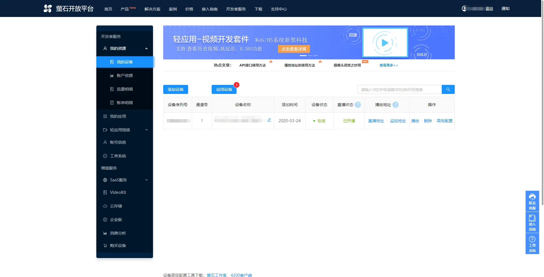Viewport: 544px width, 277px height.
Task: Click the 退出 logout link
Action: pyautogui.click(x=489, y=8)
